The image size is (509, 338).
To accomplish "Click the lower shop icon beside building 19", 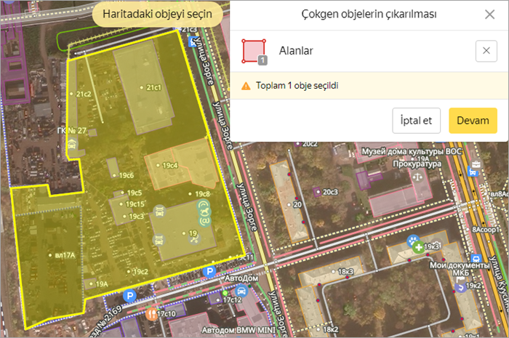I will pos(159,240).
